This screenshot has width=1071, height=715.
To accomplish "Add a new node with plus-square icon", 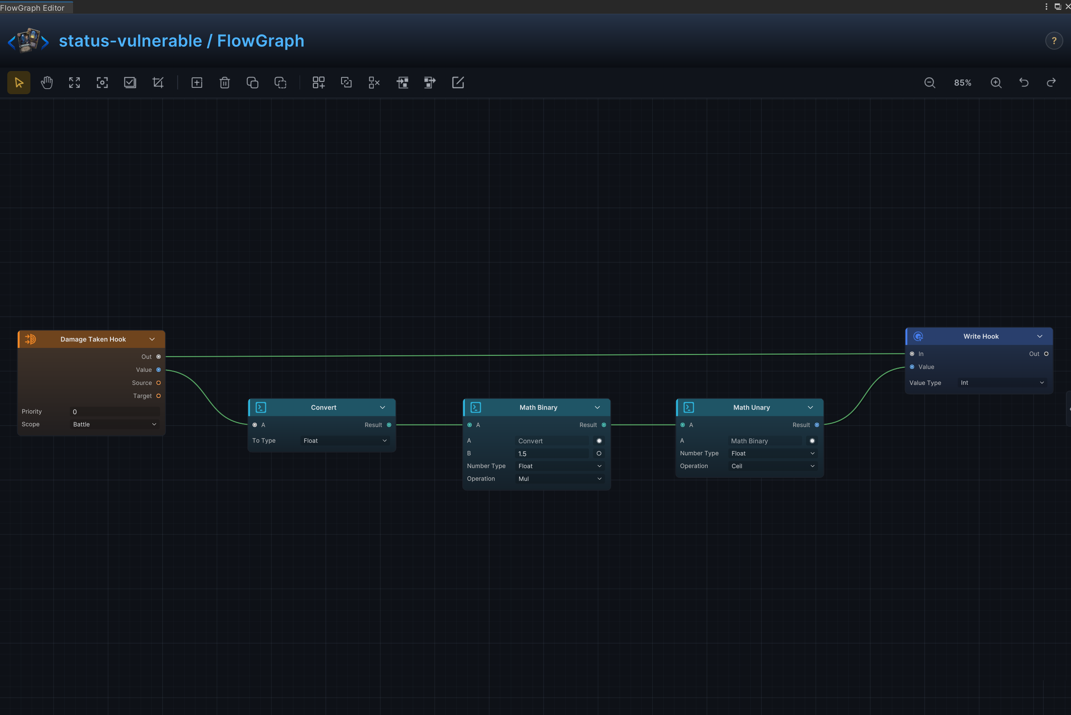I will pyautogui.click(x=196, y=83).
